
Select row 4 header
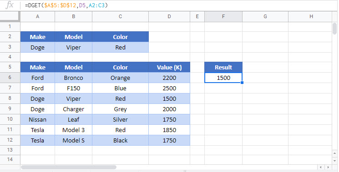tap(10, 57)
